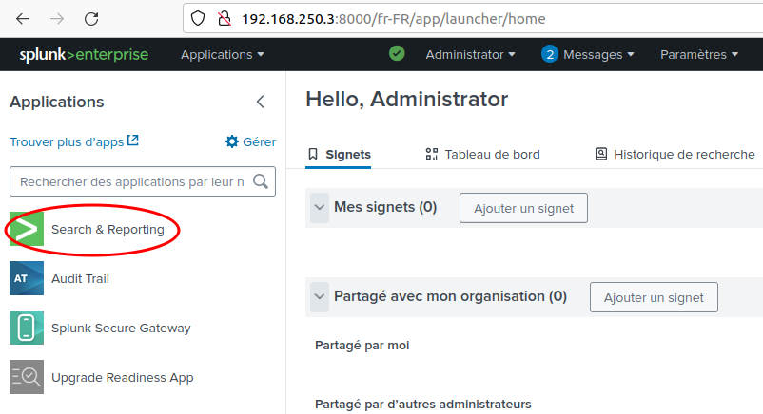Collapse the Mes signets section
Screen dimensions: 763x414
pos(320,208)
